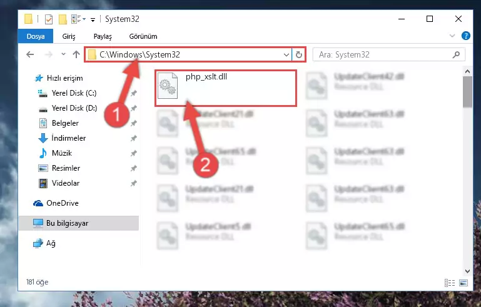This screenshot has width=481, height=307.
Task: Open Explorer help question mark
Action: click(465, 36)
